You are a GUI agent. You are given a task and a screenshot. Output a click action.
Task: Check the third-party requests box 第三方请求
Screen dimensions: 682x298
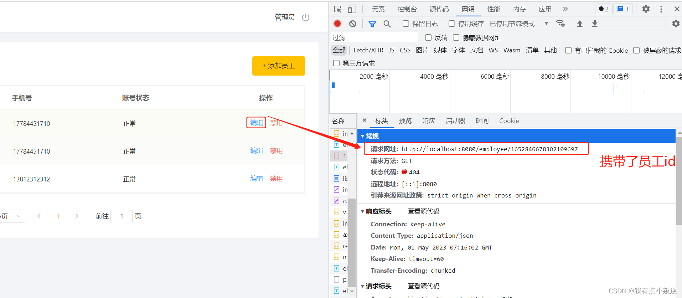coord(336,63)
